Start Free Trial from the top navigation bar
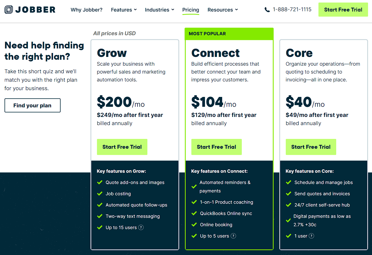 [x=343, y=9]
